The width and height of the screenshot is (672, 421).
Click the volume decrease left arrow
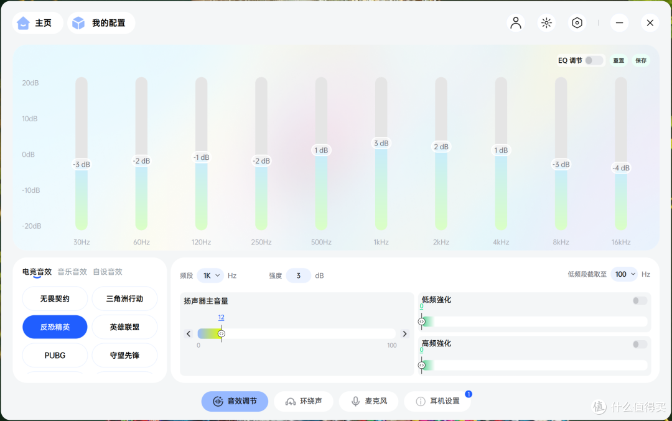coord(189,334)
